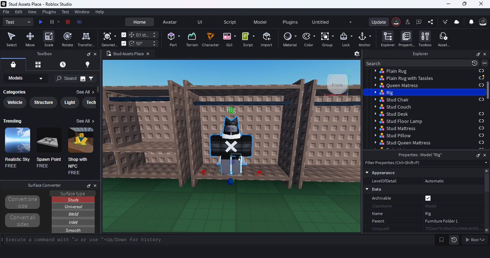This screenshot has width=490, height=258.
Task: Open the Asset Manager button
Action: pyautogui.click(x=443, y=39)
